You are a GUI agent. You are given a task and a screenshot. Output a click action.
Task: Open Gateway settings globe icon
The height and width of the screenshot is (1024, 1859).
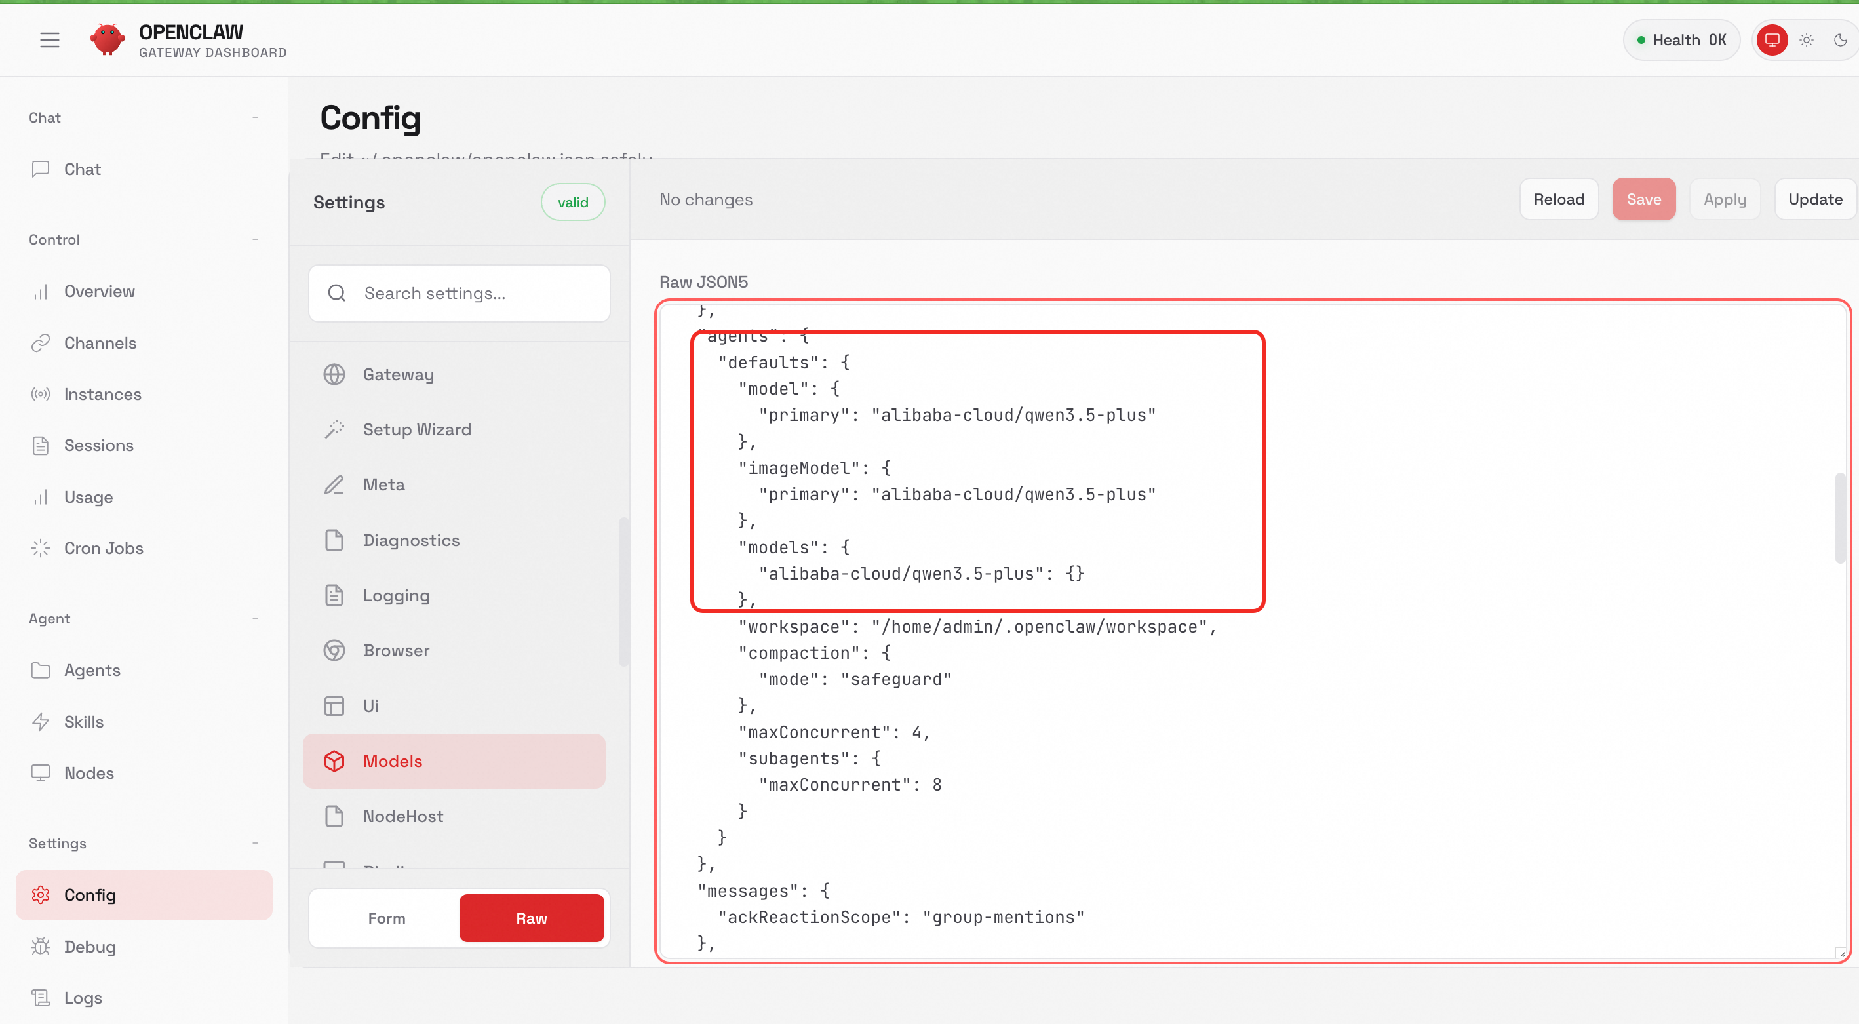click(x=334, y=374)
